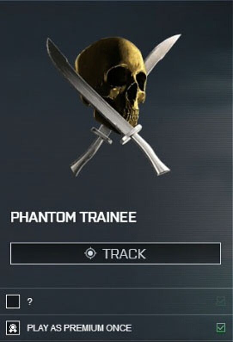Click the question mark label text
The image size is (233, 342).
tap(30, 302)
